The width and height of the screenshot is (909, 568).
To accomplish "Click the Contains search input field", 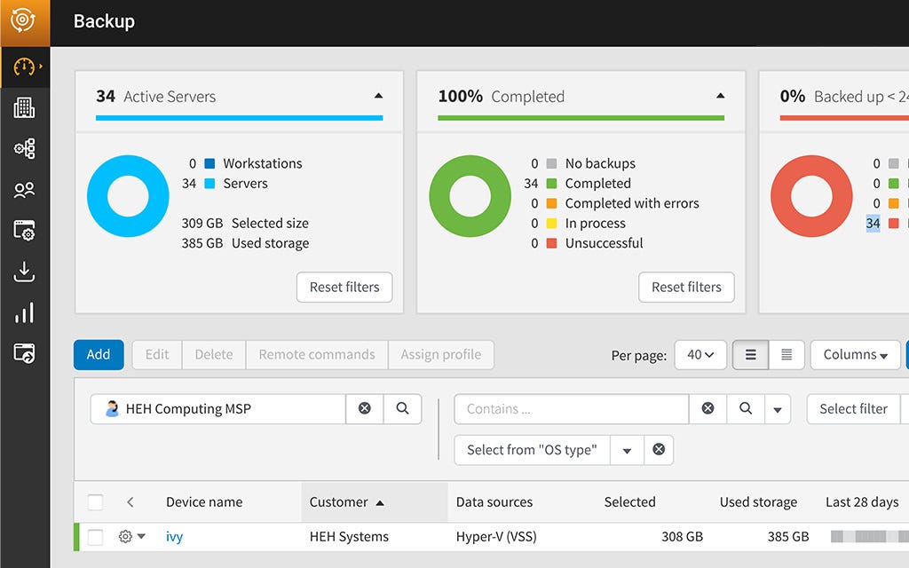I will click(572, 408).
